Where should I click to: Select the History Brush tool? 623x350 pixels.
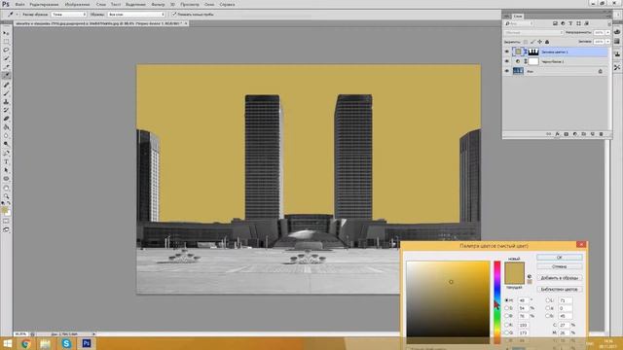tap(6, 110)
